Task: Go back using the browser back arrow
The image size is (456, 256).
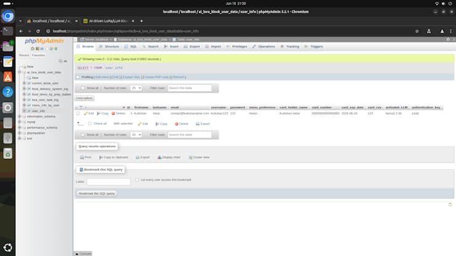Action: tap(21, 31)
